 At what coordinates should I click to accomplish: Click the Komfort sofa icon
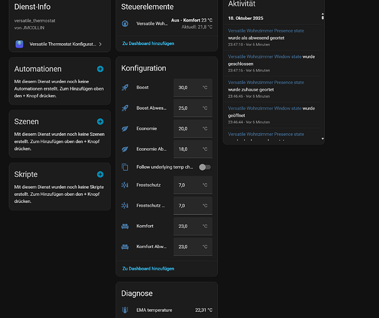pyautogui.click(x=125, y=226)
